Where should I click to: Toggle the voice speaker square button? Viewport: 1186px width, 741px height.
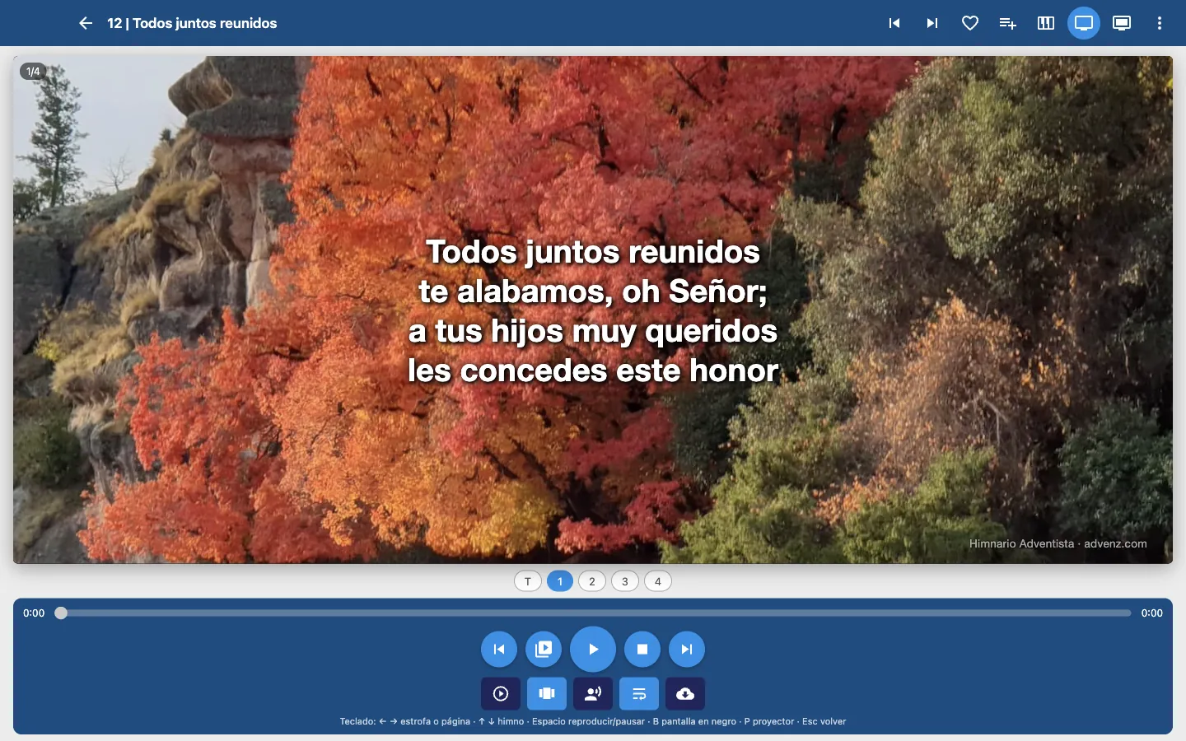click(x=593, y=693)
